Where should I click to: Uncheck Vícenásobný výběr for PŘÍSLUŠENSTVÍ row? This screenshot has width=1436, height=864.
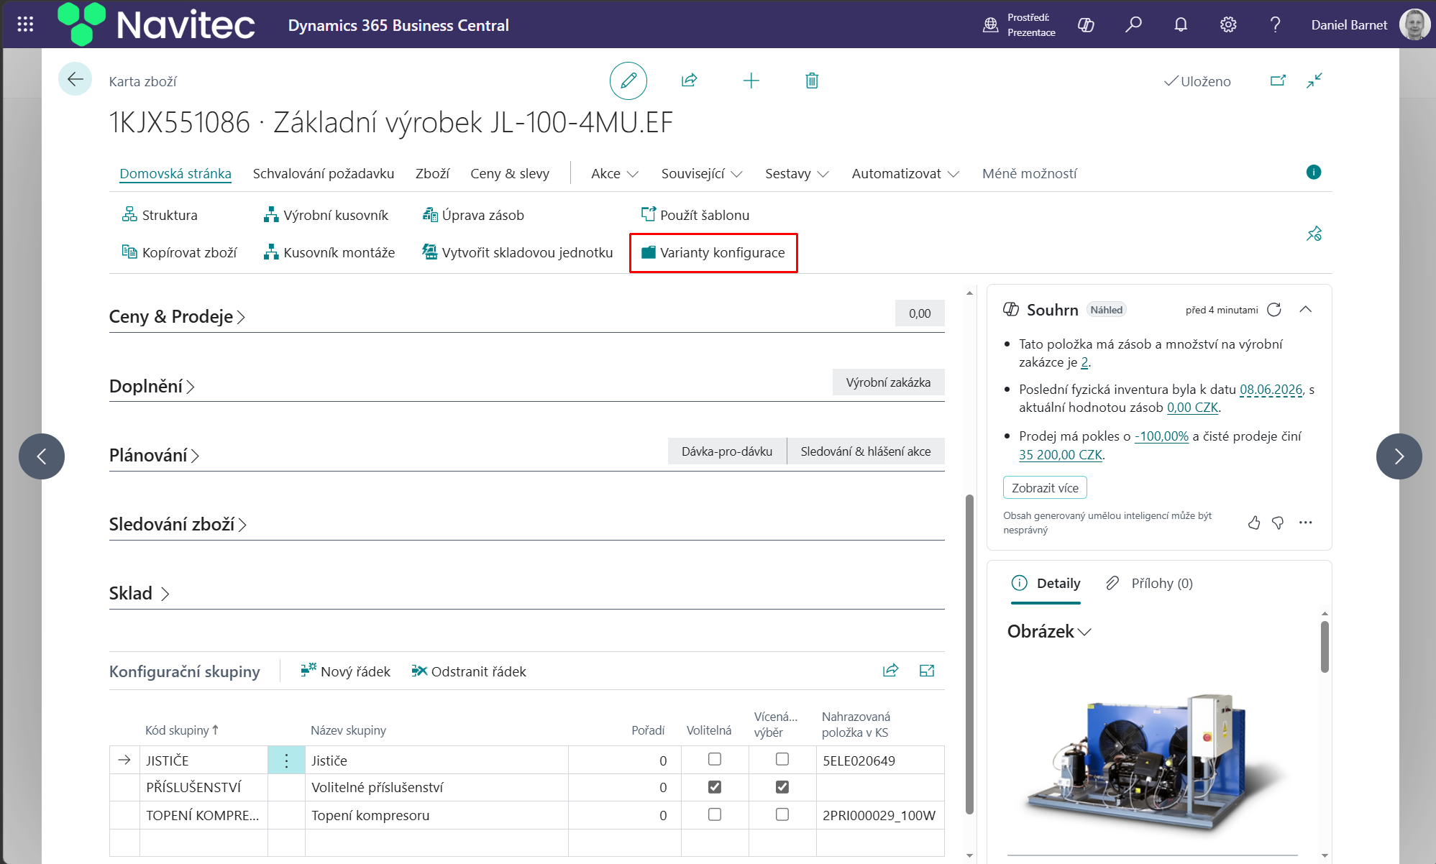coord(782,787)
